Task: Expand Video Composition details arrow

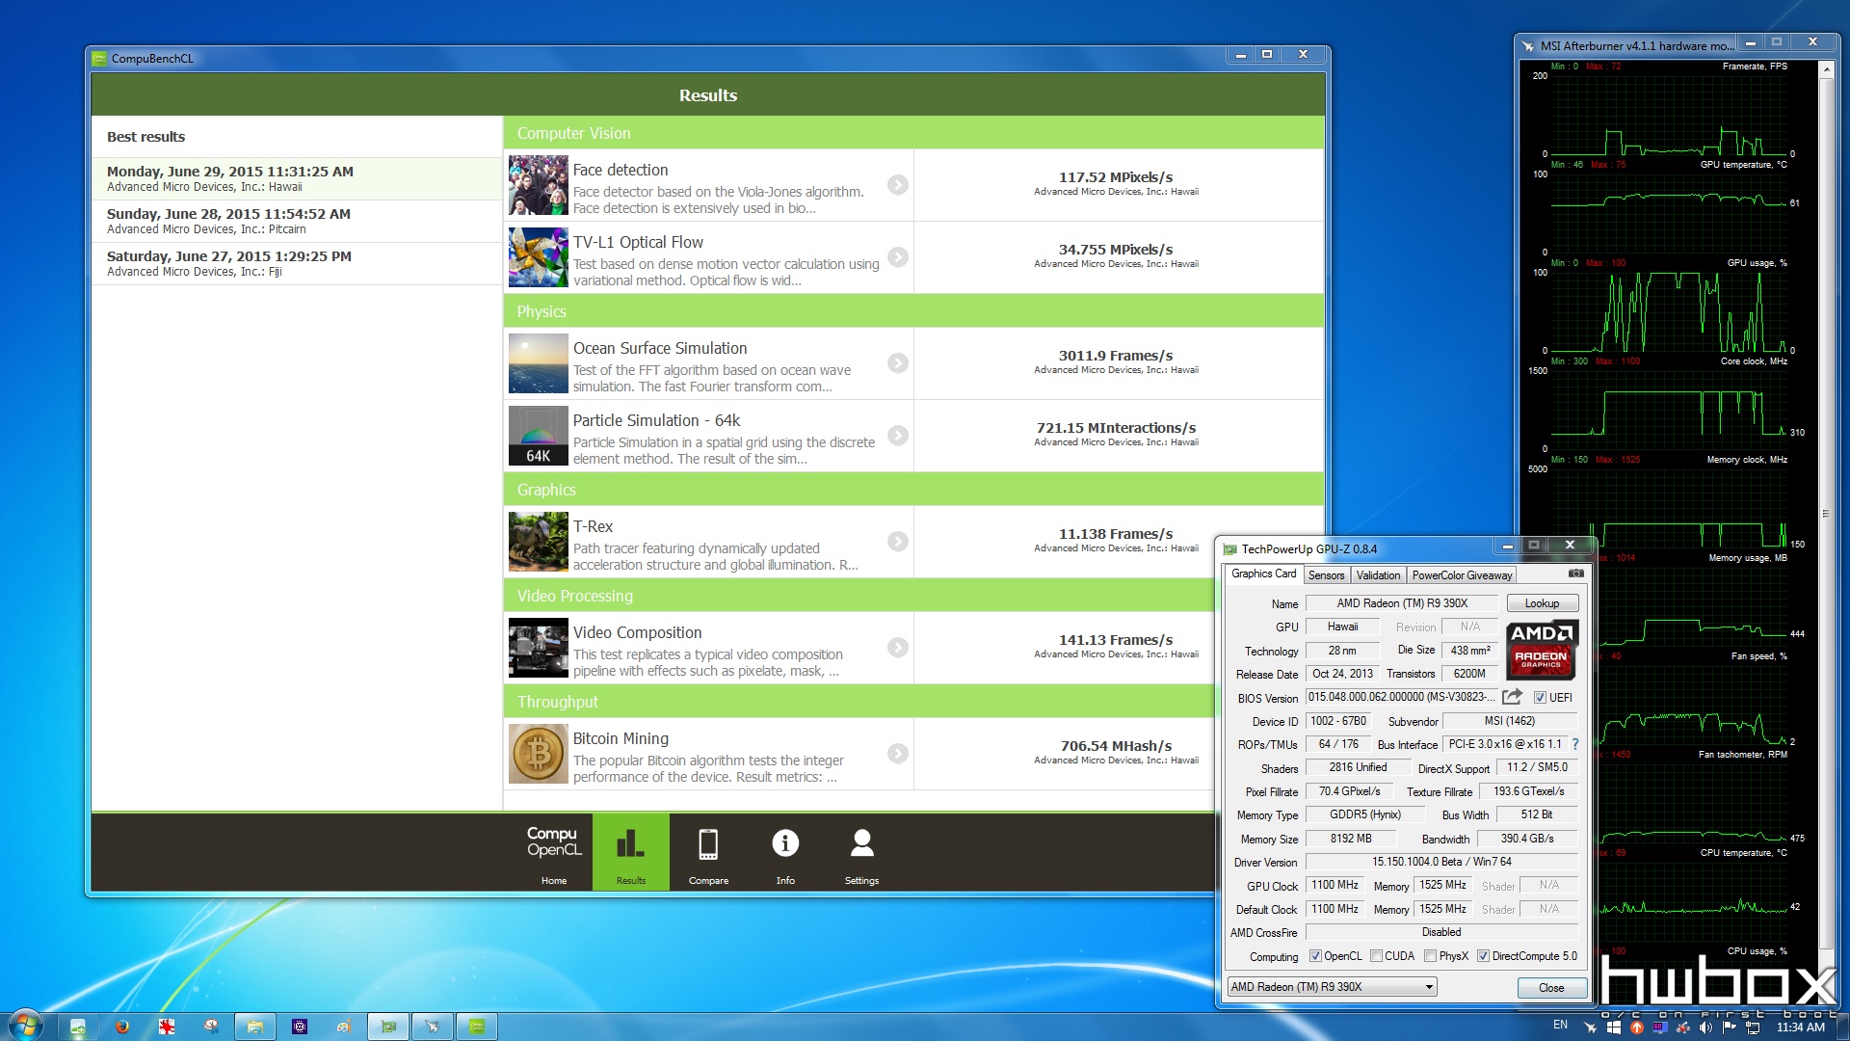Action: coord(897,648)
